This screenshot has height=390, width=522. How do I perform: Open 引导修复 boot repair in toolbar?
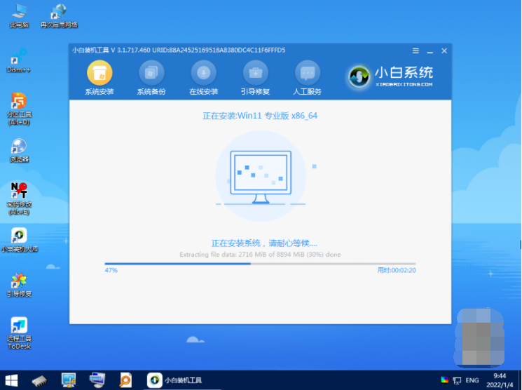(255, 74)
